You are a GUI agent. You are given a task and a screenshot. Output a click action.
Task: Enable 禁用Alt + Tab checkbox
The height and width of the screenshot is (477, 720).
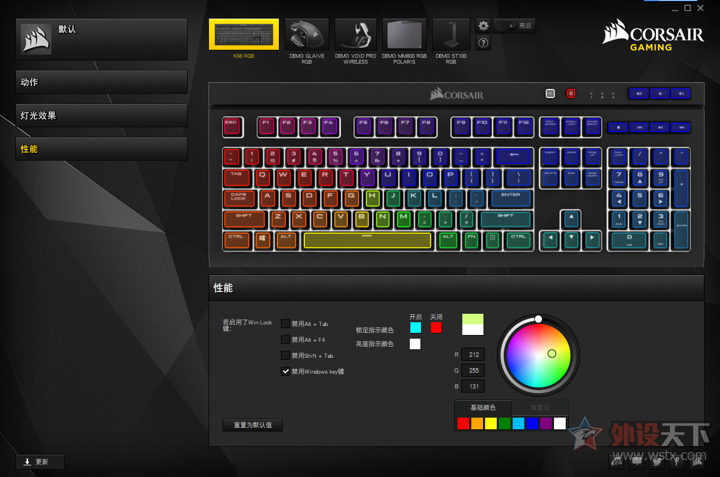[x=286, y=323]
